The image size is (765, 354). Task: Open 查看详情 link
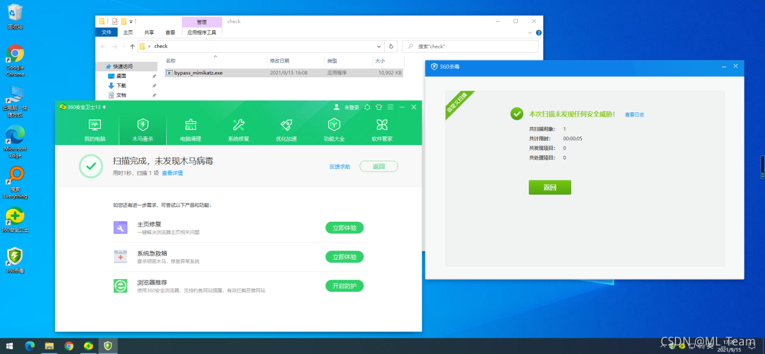coord(172,173)
